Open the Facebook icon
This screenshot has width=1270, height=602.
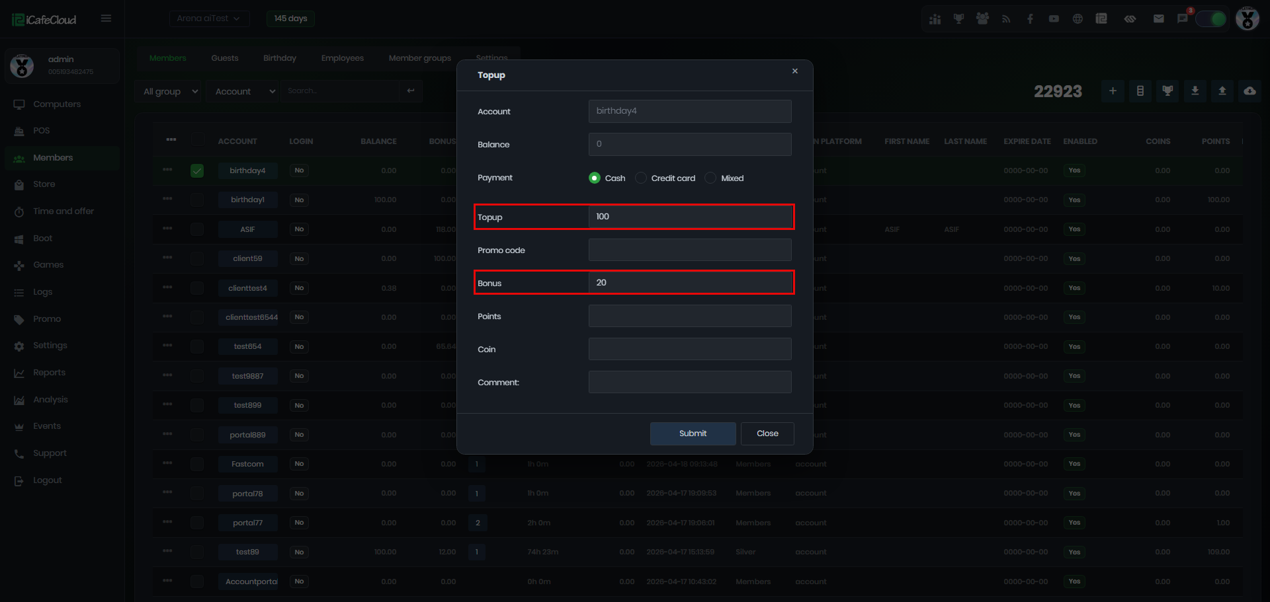click(x=1030, y=19)
